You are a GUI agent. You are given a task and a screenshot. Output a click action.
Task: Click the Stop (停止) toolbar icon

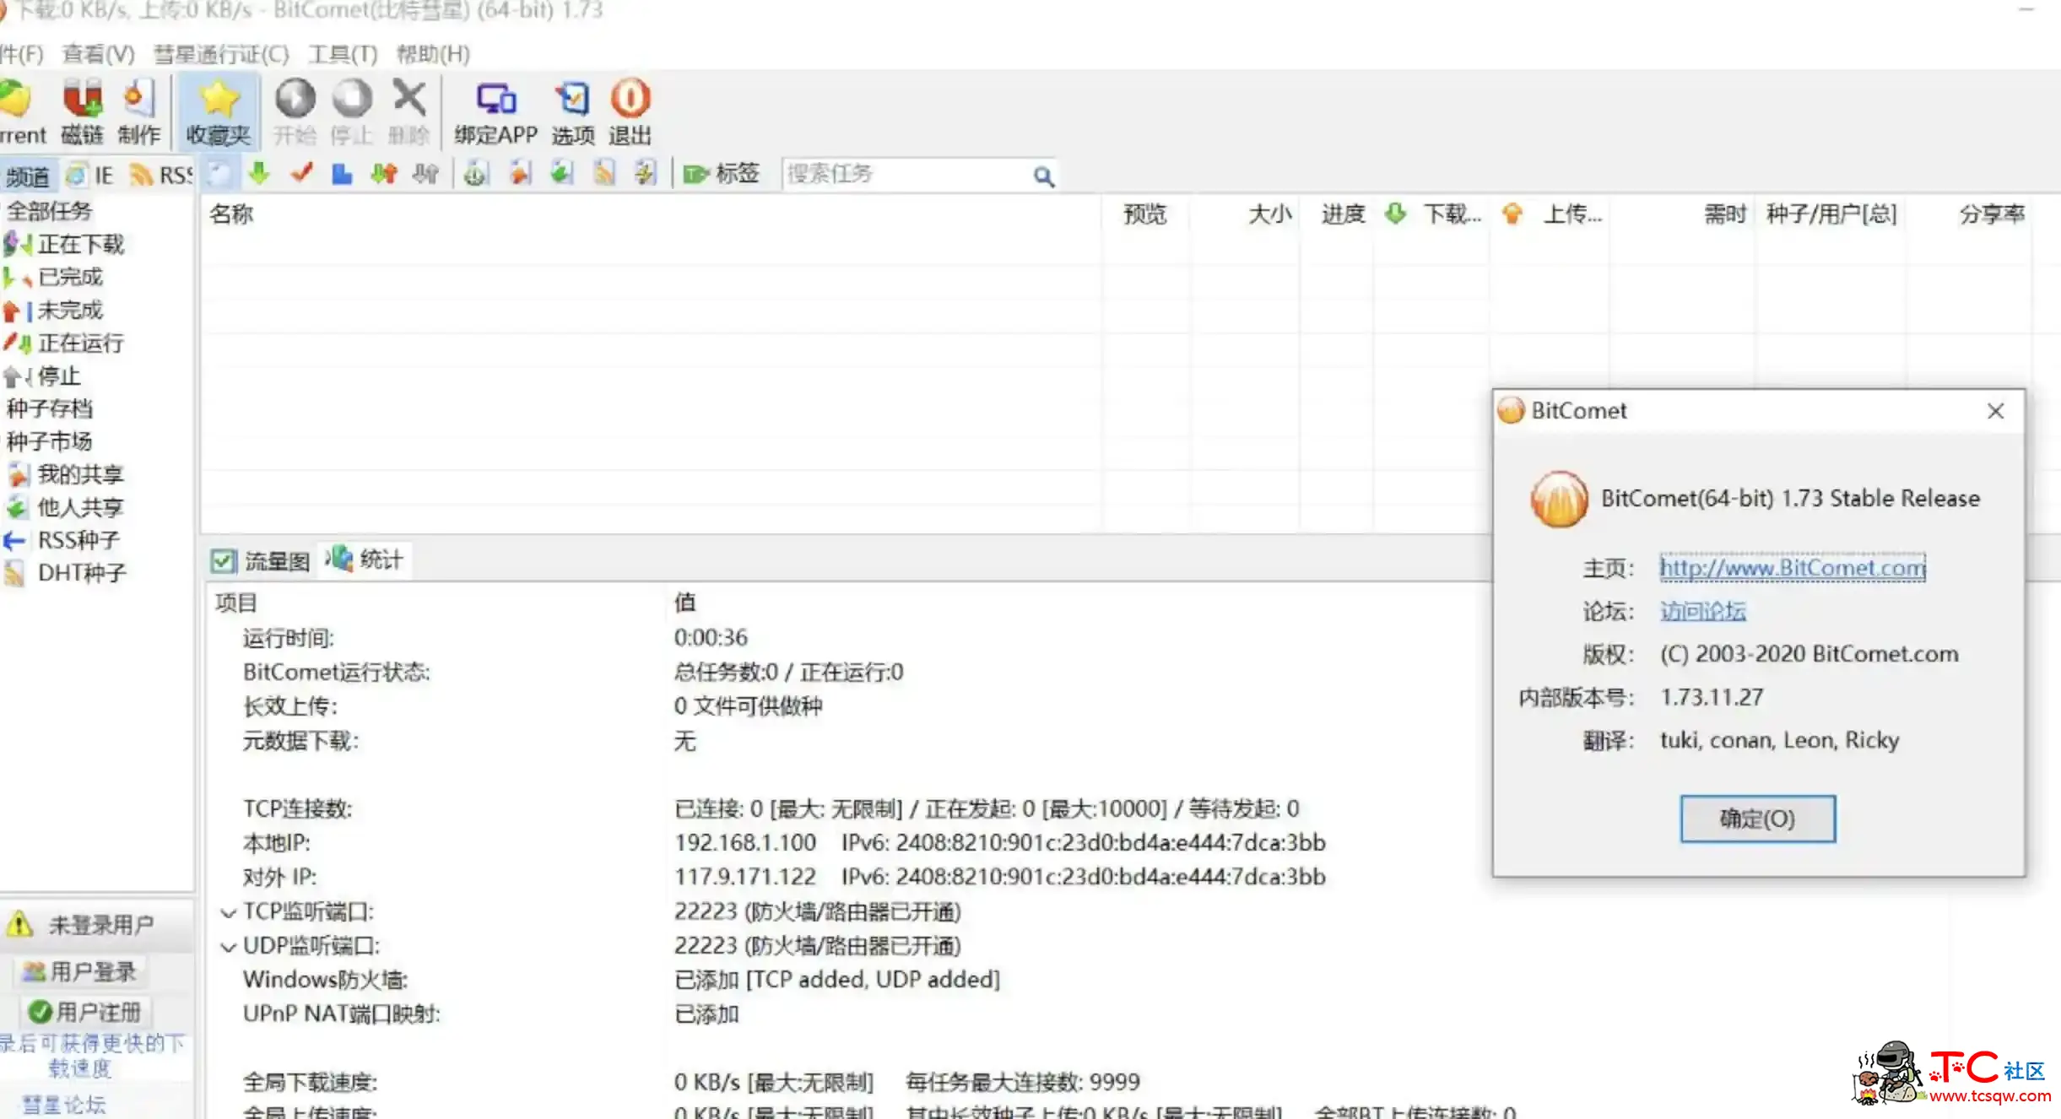[351, 111]
